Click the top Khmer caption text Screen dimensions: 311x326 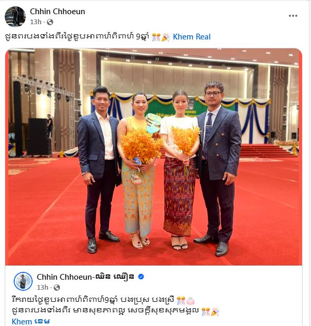[77, 37]
